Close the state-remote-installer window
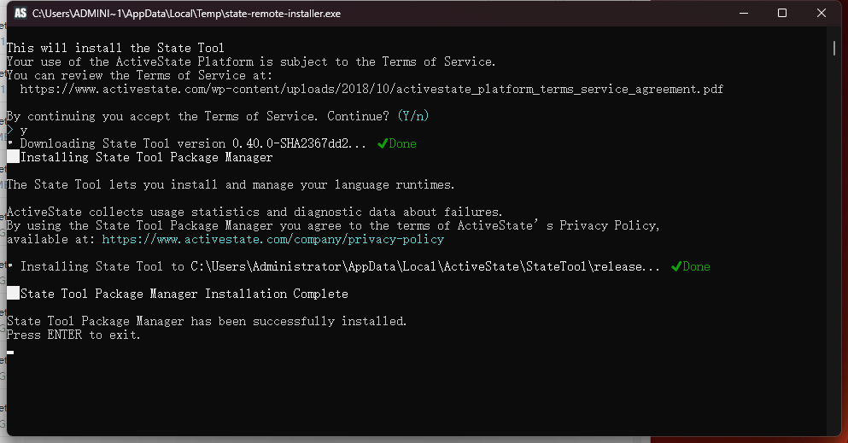 [x=822, y=14]
